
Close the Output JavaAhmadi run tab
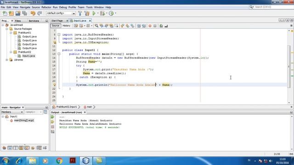click(85, 112)
